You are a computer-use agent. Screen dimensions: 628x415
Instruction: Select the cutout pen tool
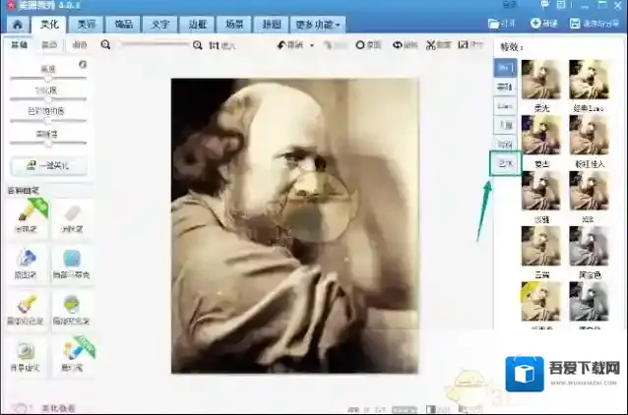click(26, 265)
